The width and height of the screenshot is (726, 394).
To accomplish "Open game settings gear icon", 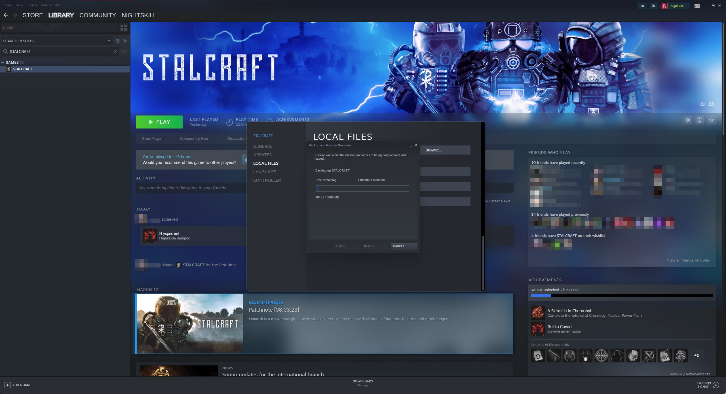I will pos(688,120).
